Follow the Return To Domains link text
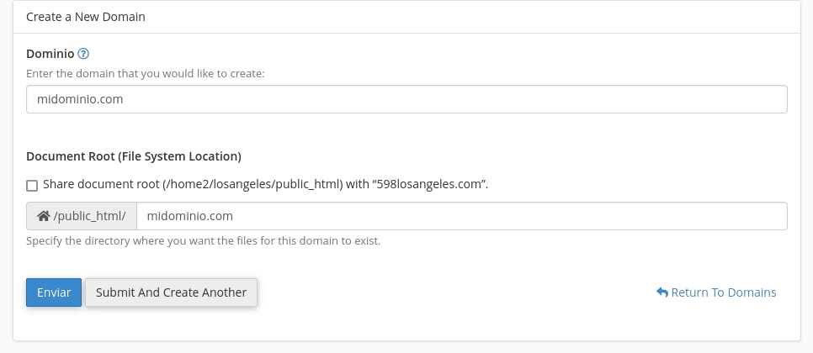Viewport: 813px width, 353px height. point(723,292)
